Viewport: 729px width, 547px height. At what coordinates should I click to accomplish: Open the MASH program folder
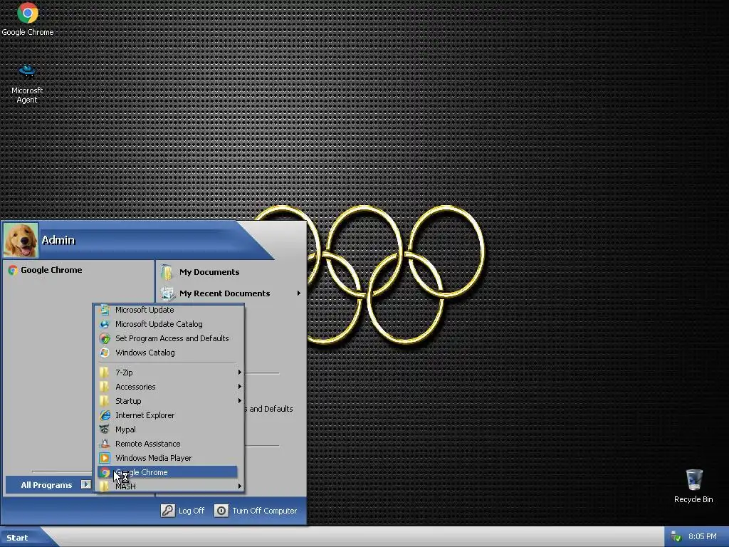coord(168,486)
